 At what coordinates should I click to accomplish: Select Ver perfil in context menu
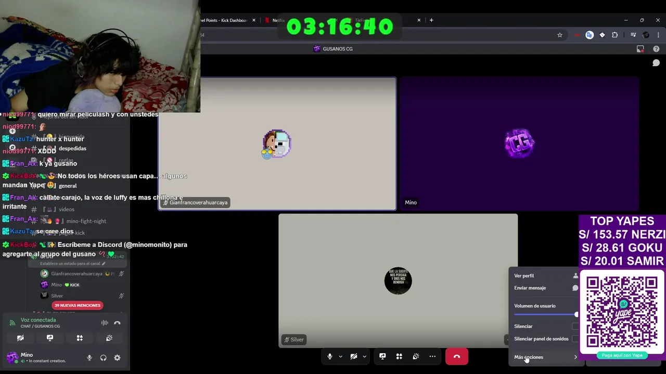(545, 276)
